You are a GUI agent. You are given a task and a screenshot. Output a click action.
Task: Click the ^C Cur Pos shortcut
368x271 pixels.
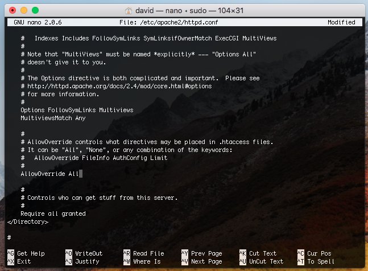315,253
